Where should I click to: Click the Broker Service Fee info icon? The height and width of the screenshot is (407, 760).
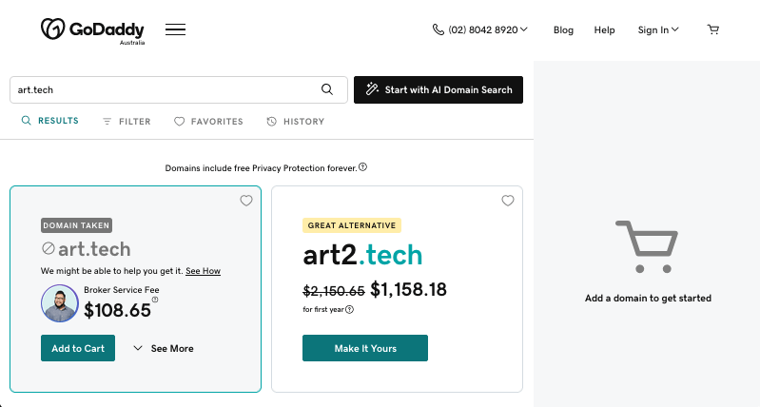tap(155, 300)
